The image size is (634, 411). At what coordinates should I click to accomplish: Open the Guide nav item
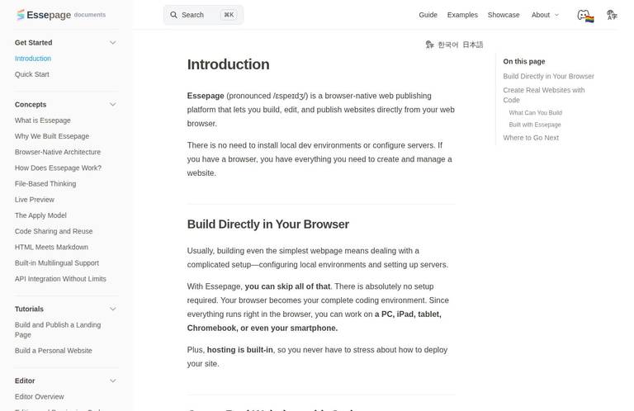pos(428,15)
